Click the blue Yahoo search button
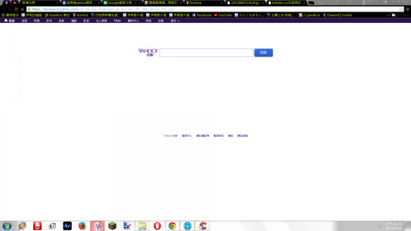 pos(263,52)
